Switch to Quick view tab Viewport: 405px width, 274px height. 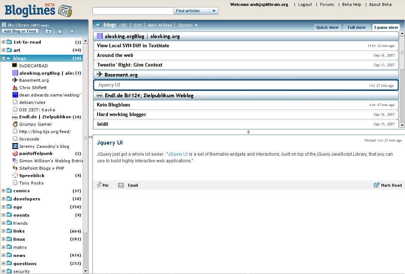[327, 27]
